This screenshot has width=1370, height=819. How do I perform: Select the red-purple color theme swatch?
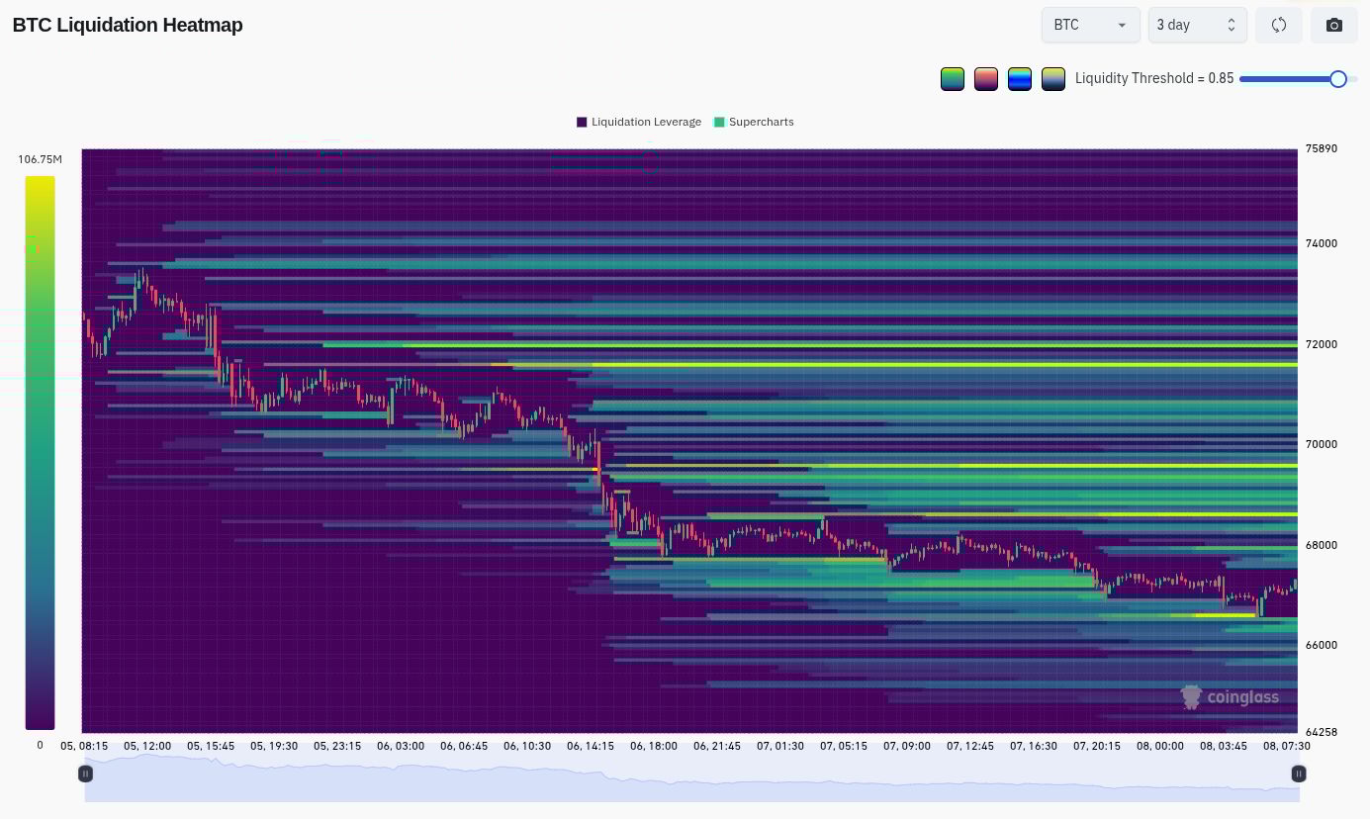click(x=985, y=79)
